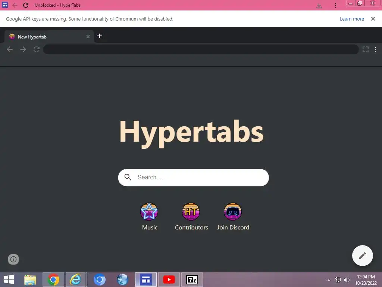Reload the outer Unblocked - HyperTabs page
The height and width of the screenshot is (287, 382).
click(26, 5)
